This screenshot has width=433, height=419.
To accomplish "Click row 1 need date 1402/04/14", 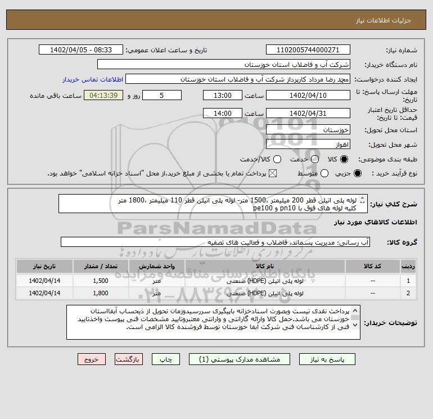I will (44, 281).
